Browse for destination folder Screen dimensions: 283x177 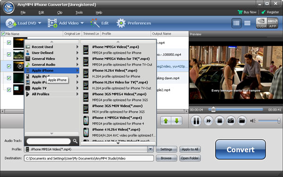pyautogui.click(x=166, y=158)
